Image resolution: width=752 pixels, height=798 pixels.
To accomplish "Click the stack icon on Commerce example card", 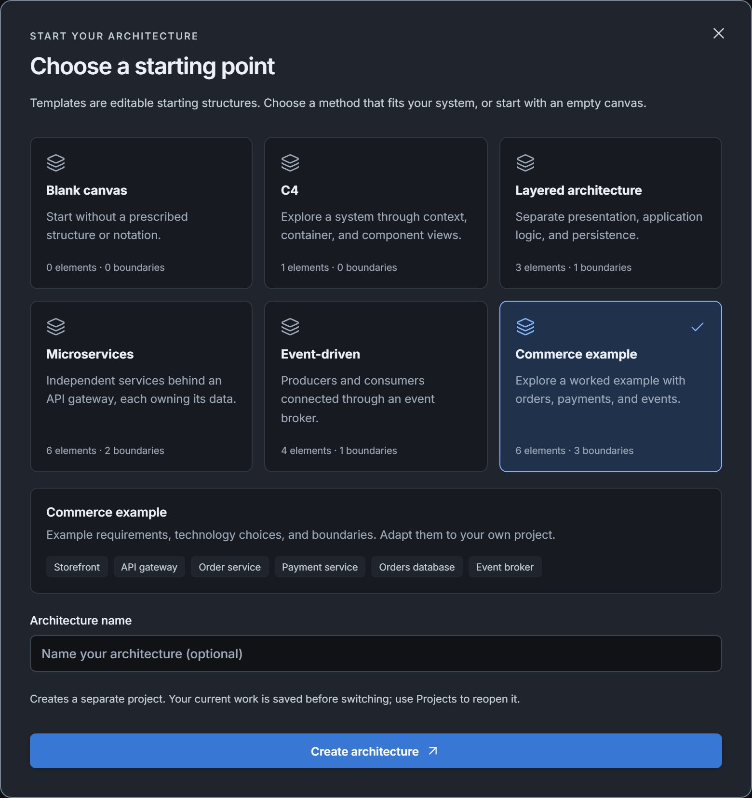I will pos(525,327).
